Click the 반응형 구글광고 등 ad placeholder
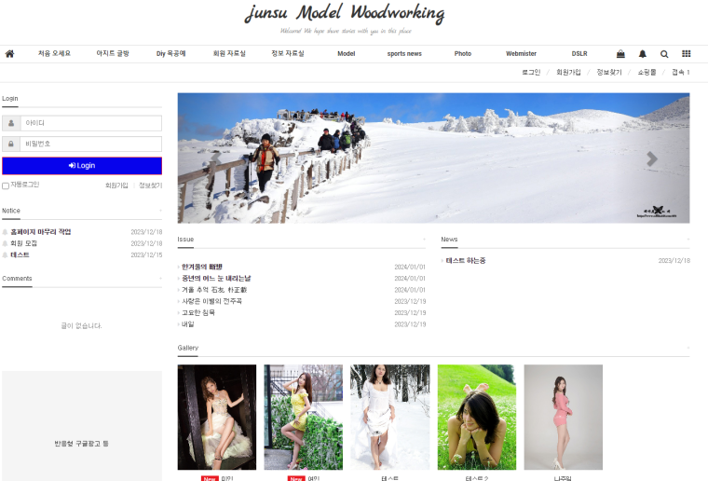 tap(82, 426)
